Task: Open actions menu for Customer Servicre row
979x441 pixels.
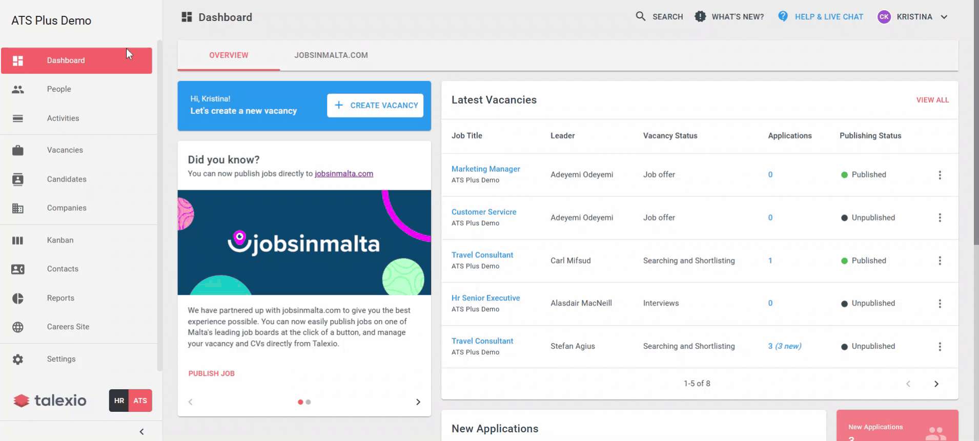Action: pyautogui.click(x=940, y=218)
